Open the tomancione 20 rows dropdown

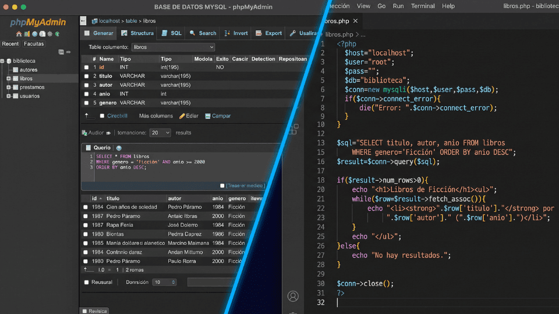pos(160,133)
